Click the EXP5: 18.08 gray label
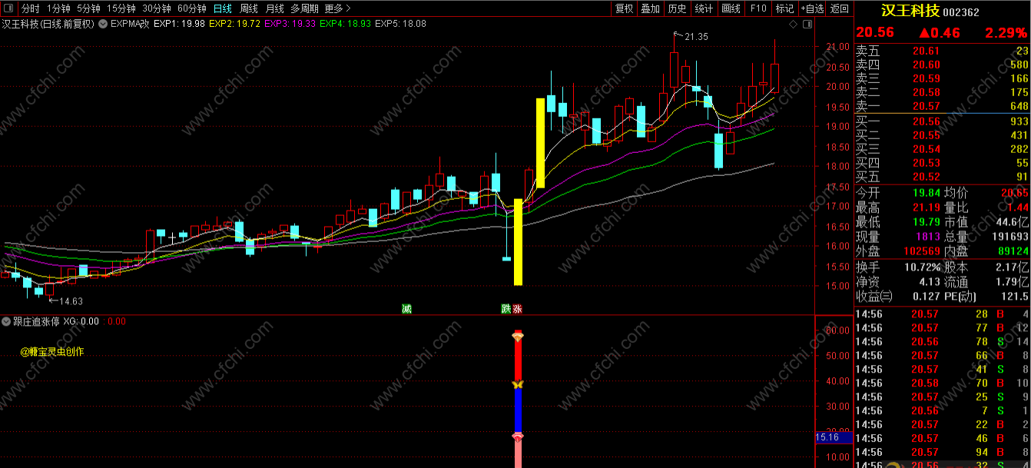Image resolution: width=1031 pixels, height=468 pixels. click(400, 24)
